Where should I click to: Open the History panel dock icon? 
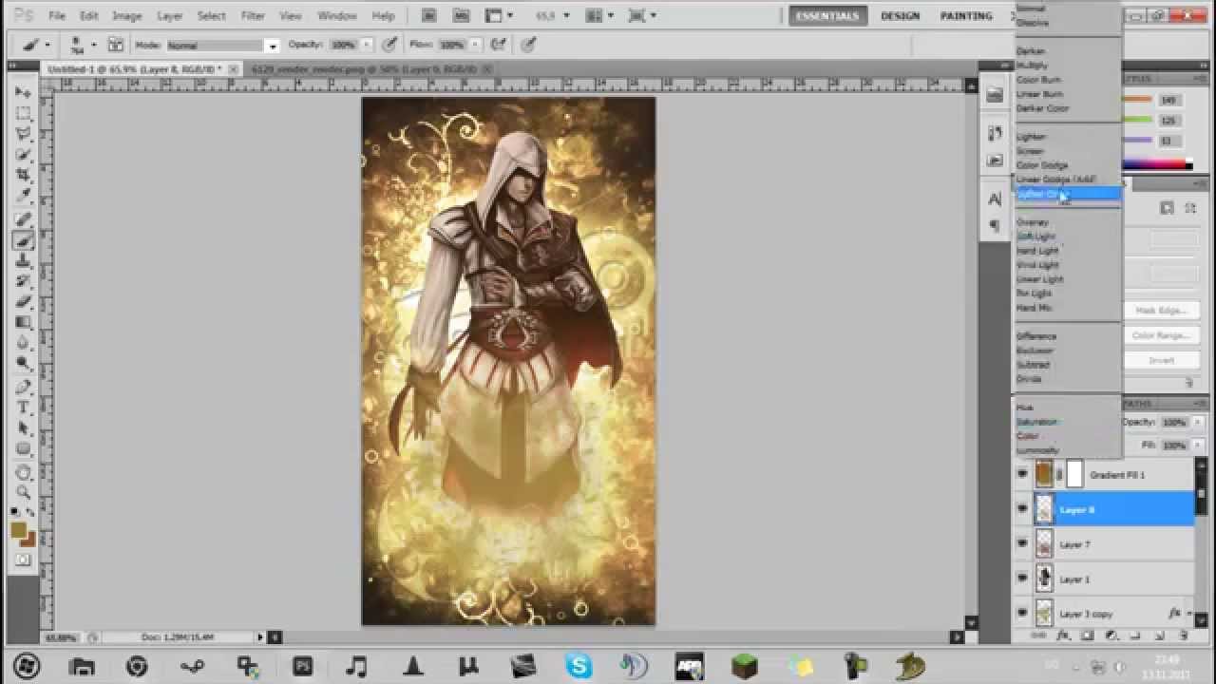[x=995, y=133]
